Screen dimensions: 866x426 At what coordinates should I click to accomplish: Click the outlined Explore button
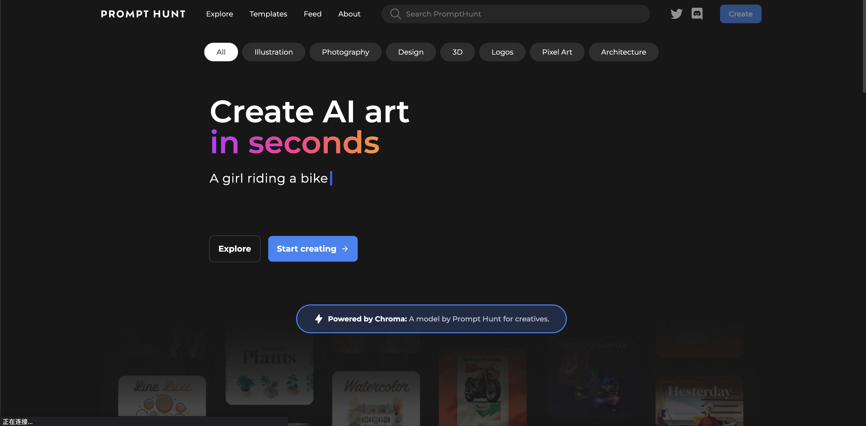[235, 249]
